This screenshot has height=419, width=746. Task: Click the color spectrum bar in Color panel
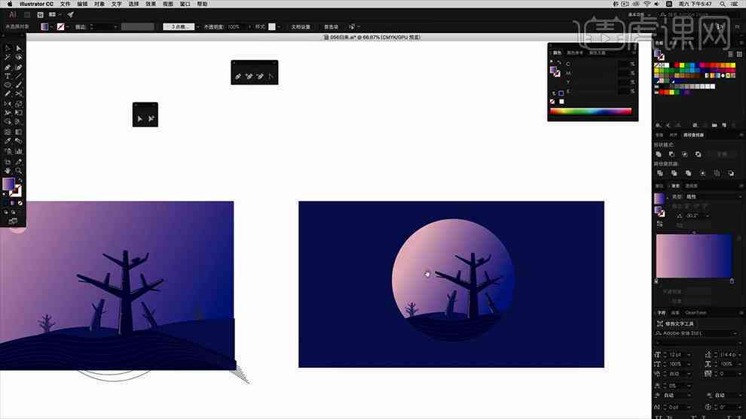point(591,111)
